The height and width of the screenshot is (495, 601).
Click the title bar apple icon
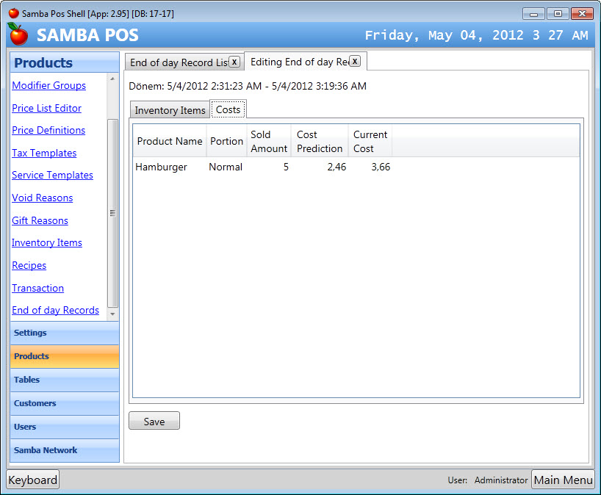pyautogui.click(x=14, y=13)
